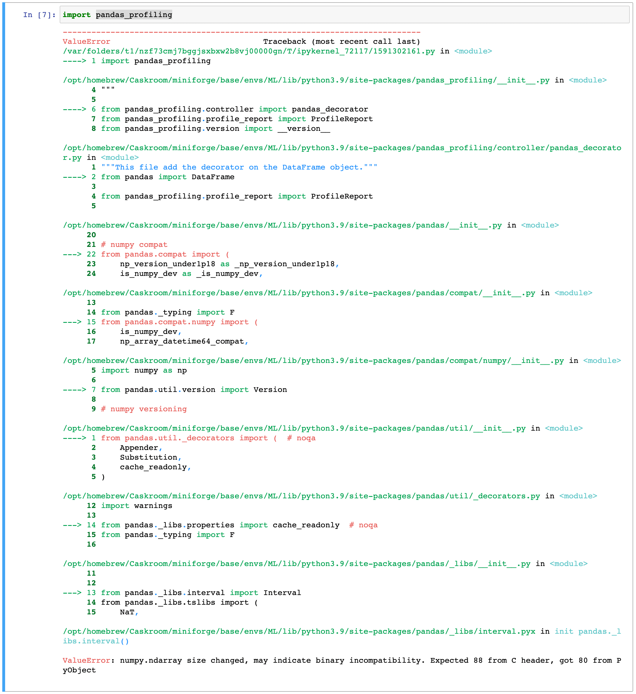Click line 14 'from pandas._libs.tslibs import ('
This screenshot has height=694, width=636.
click(x=179, y=602)
